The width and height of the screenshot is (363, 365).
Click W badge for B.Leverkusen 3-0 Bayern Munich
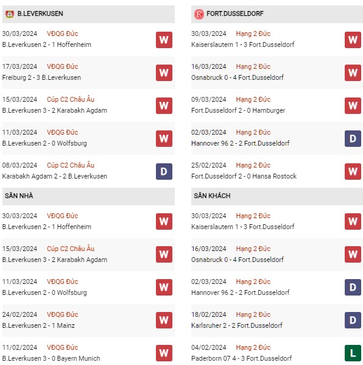tap(164, 353)
